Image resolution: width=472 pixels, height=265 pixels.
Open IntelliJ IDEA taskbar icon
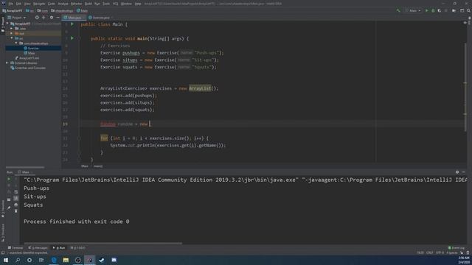(90, 260)
